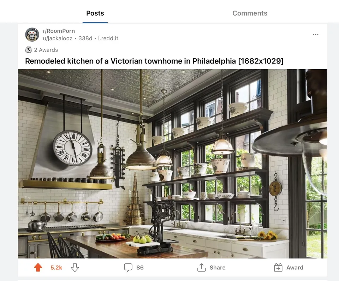View the 2 Awards details
This screenshot has height=281, width=339.
(x=46, y=50)
